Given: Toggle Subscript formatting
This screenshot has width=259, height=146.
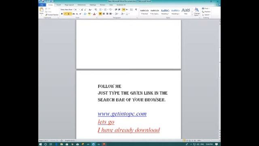Looking at the screenshot, I should point(77,14).
